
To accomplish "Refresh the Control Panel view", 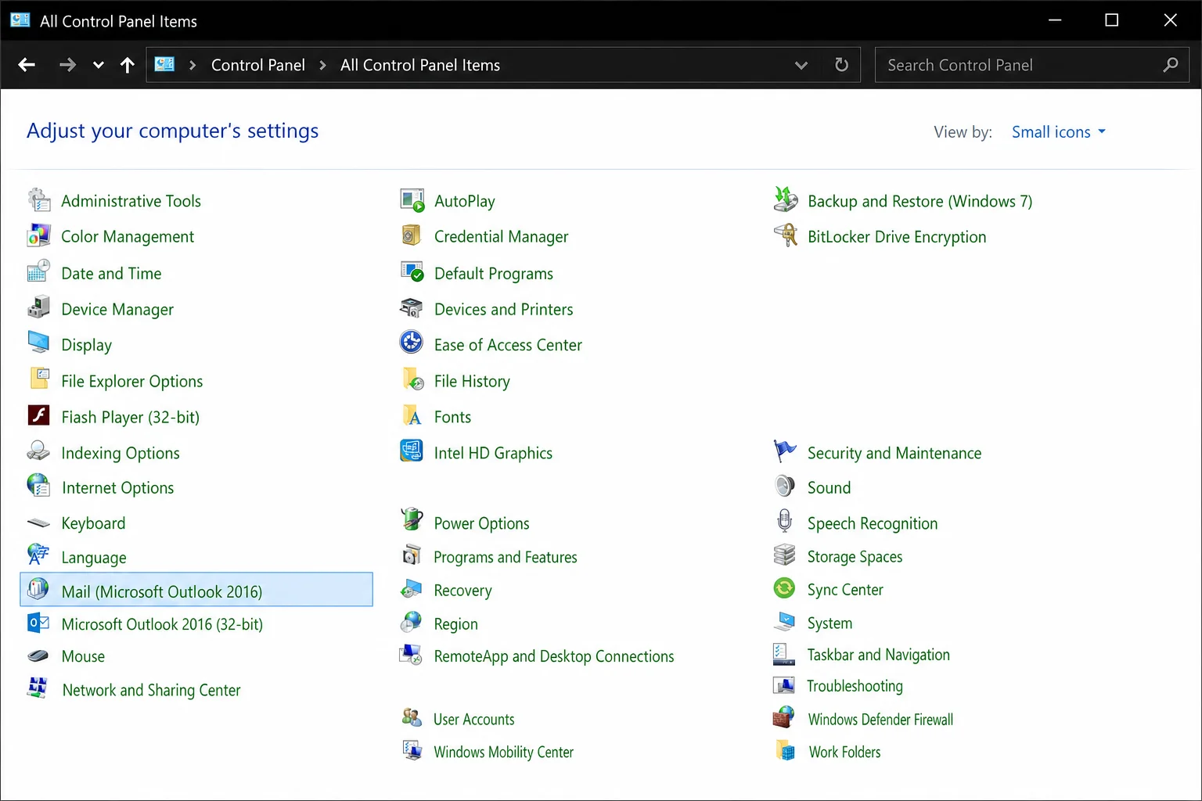I will (x=842, y=65).
